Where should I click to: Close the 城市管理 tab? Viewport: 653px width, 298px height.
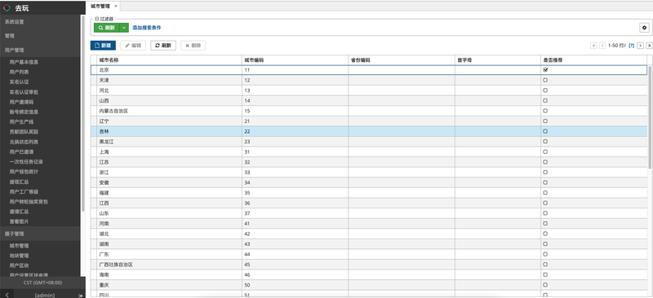(116, 6)
